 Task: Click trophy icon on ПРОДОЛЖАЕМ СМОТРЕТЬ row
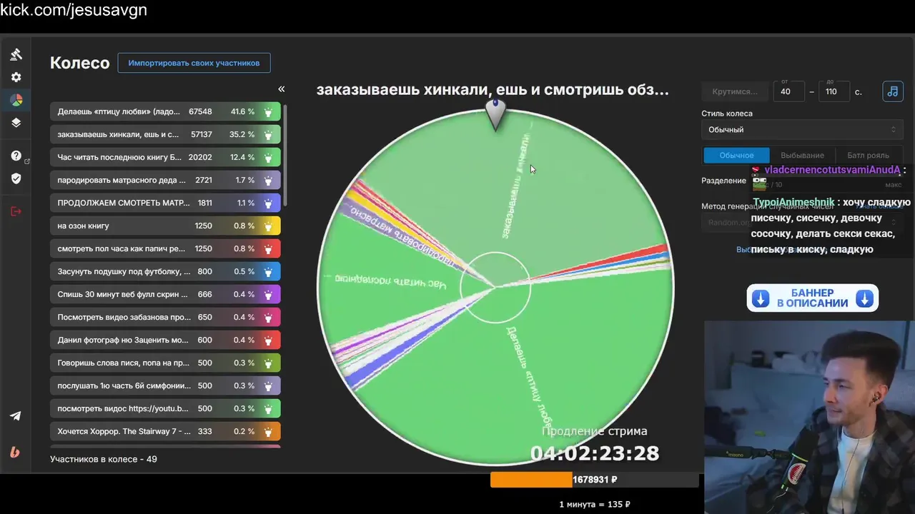(x=268, y=203)
